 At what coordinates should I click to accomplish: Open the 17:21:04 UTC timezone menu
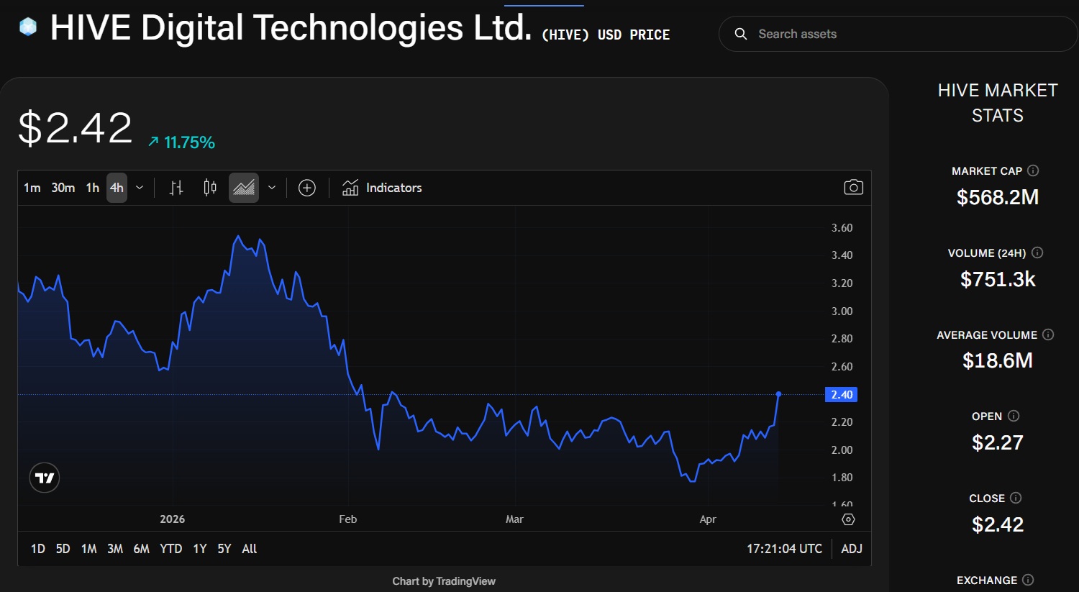[x=784, y=549]
